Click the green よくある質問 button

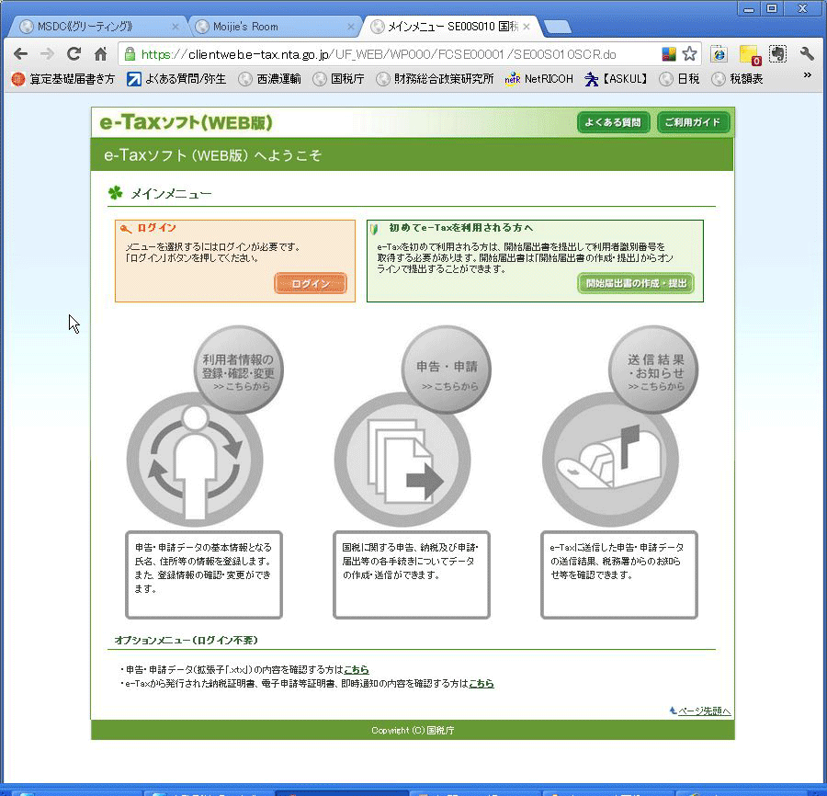(x=613, y=122)
